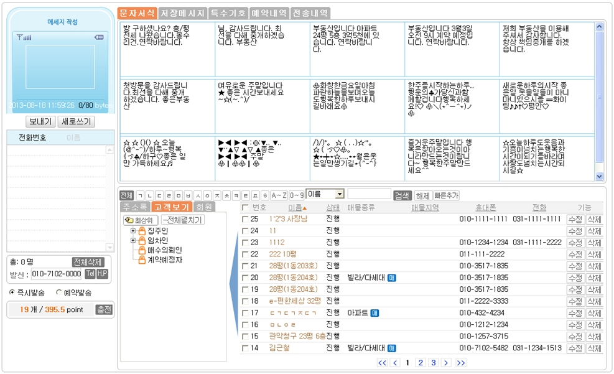
Task: Select the 예약발송 radio button
Action: (x=59, y=292)
